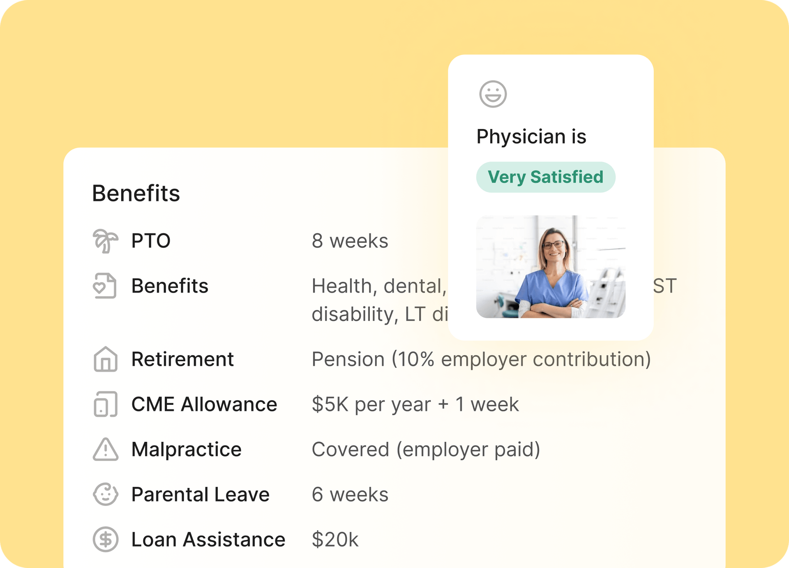Screen dimensions: 789x568
Task: Click the Loan Assistance label
Action: [x=208, y=539]
